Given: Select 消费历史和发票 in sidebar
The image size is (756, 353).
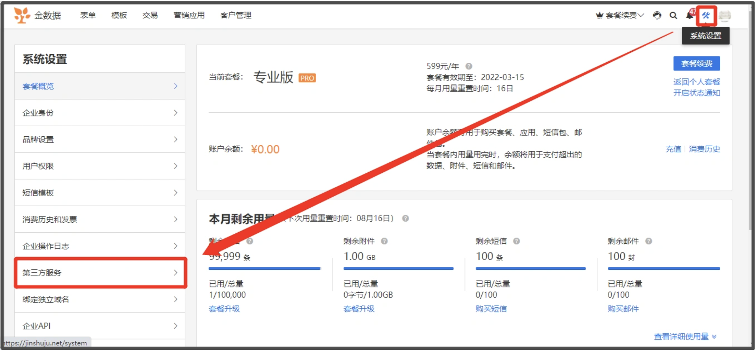Looking at the screenshot, I should tap(100, 219).
